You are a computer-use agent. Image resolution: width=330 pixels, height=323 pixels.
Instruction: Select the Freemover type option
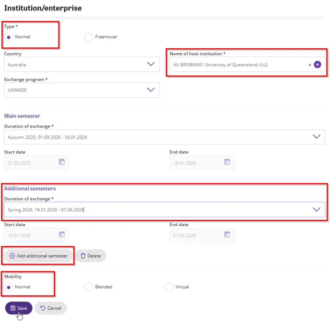click(88, 37)
